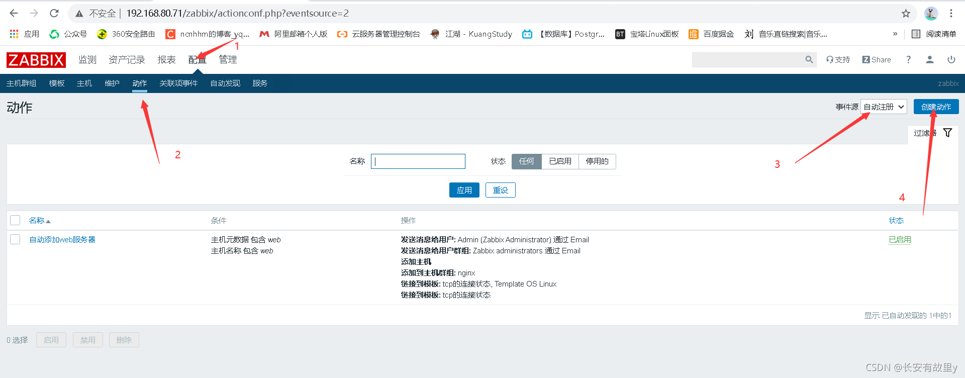Open the 监测 menu
Image resolution: width=965 pixels, height=378 pixels.
(x=87, y=60)
